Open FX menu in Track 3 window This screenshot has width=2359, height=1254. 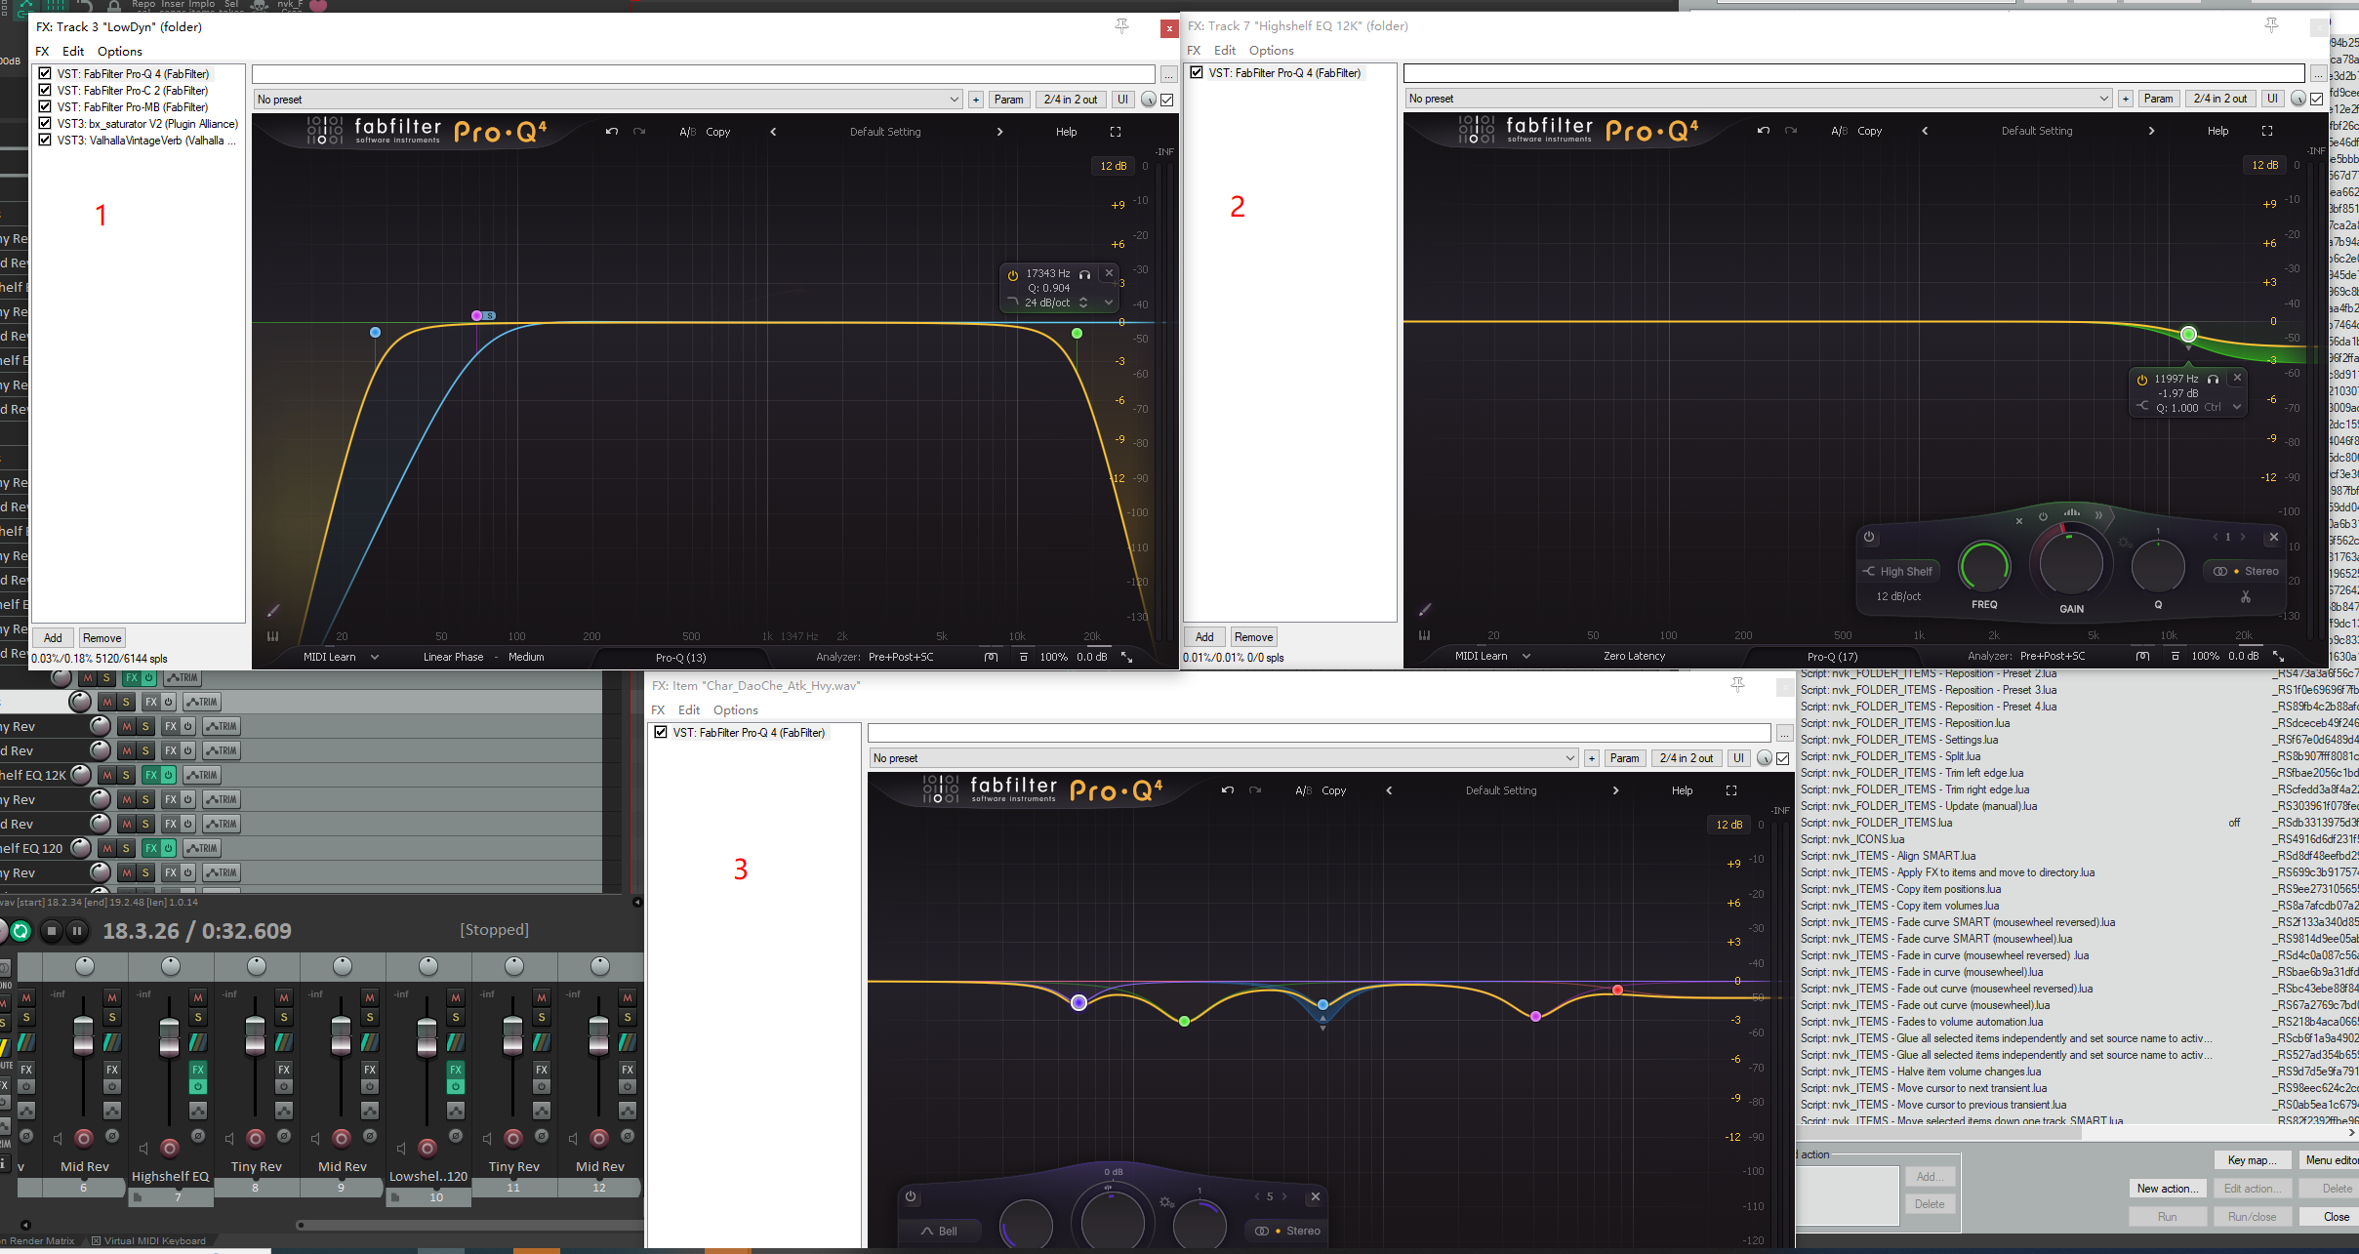pyautogui.click(x=42, y=52)
